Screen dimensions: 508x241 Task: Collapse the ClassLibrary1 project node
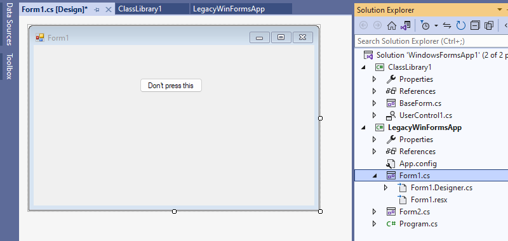(363, 67)
